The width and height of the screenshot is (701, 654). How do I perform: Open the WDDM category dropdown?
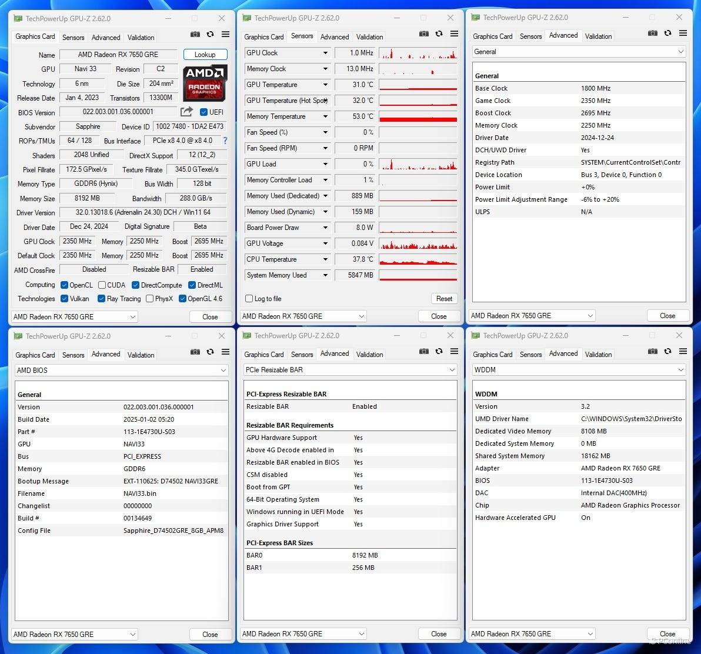tap(680, 370)
